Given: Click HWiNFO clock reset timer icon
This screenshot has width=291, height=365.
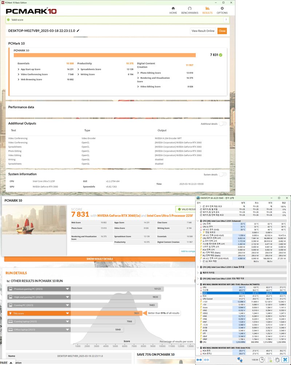Looking at the screenshot, I should pyautogui.click(x=262, y=360).
